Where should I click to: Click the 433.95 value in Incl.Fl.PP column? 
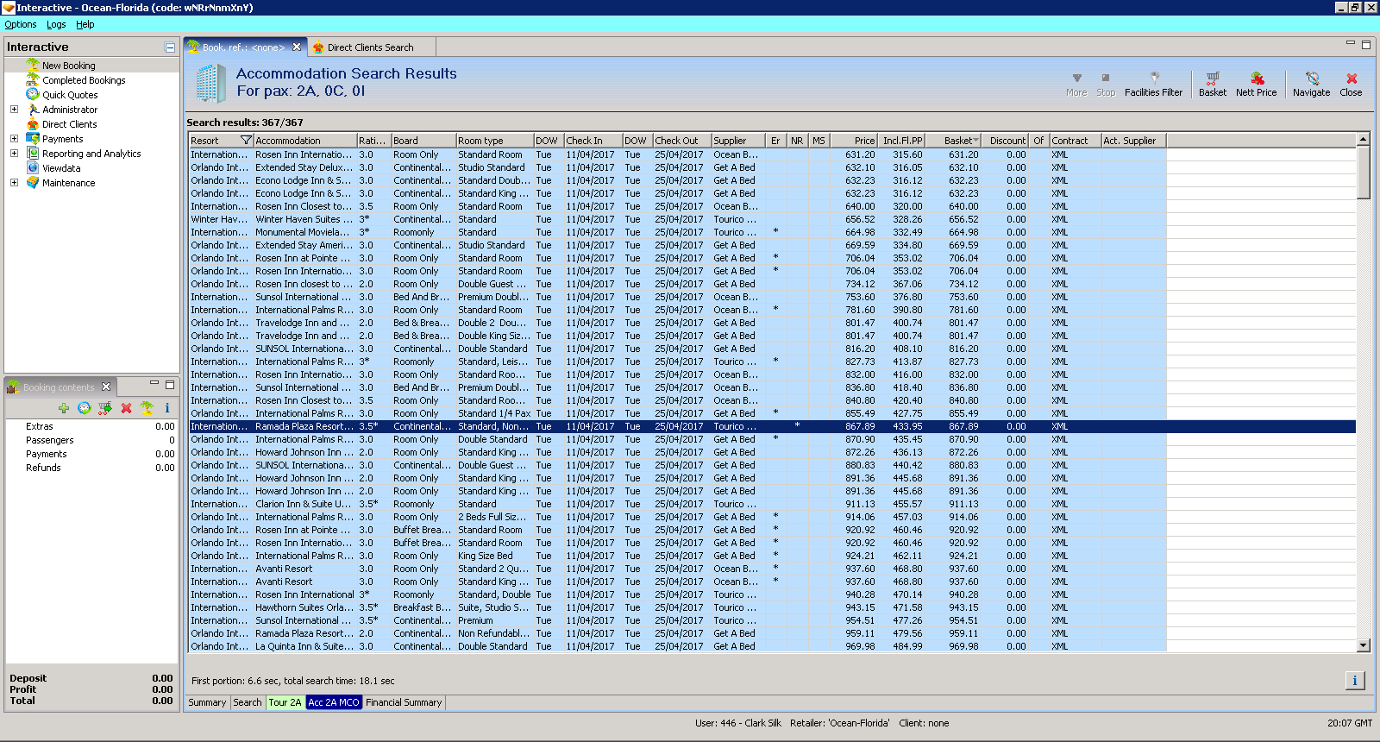coord(907,426)
